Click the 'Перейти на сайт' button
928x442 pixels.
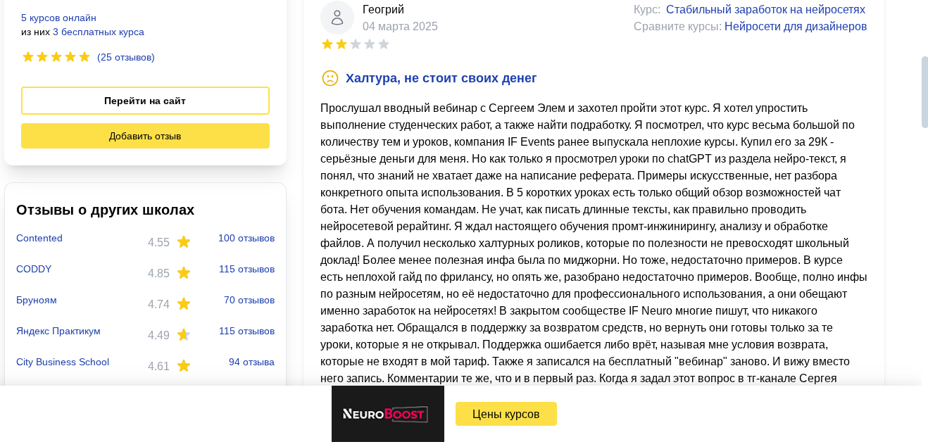tap(145, 101)
